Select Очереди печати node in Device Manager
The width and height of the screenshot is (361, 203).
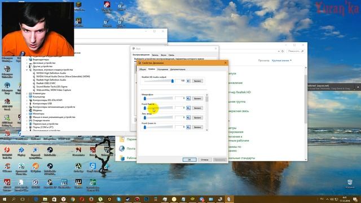tap(41, 120)
